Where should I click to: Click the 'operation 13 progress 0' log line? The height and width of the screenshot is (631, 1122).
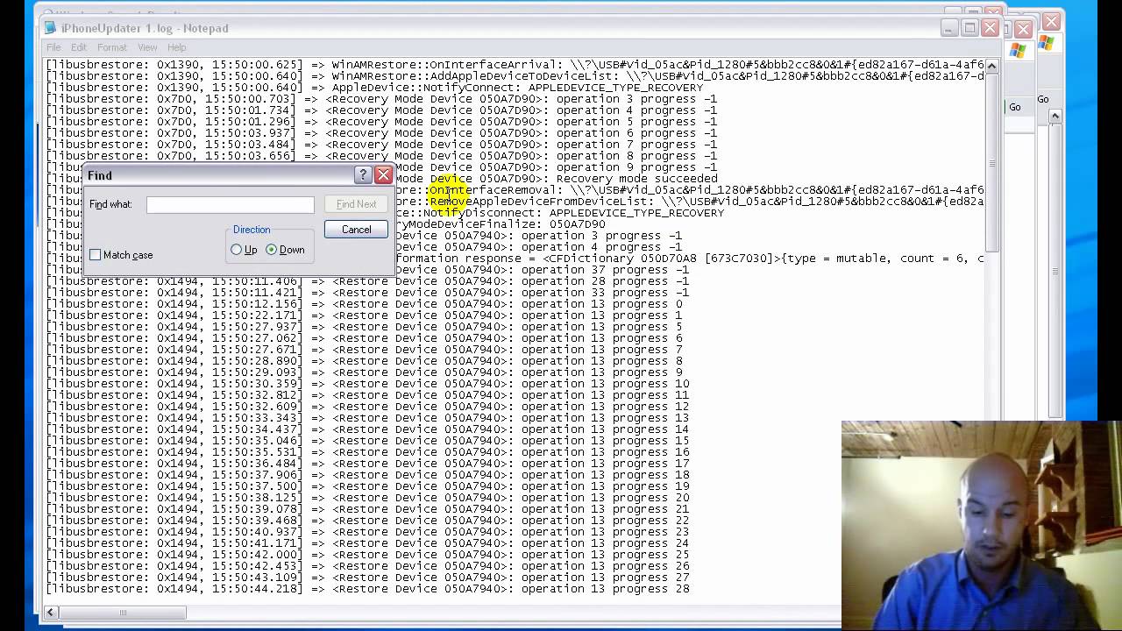364,304
